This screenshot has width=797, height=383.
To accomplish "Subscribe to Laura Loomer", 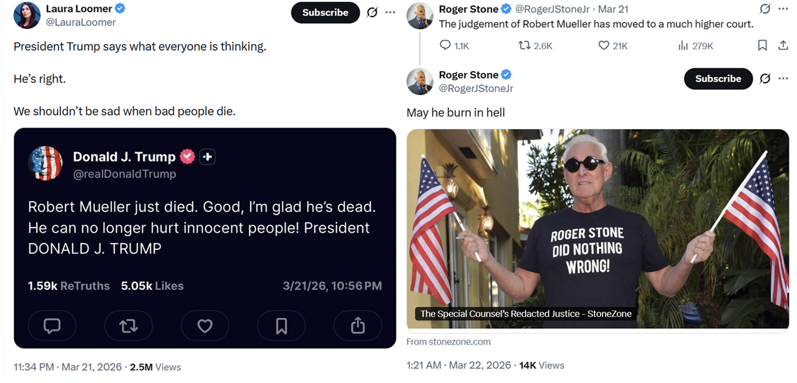I will point(325,12).
